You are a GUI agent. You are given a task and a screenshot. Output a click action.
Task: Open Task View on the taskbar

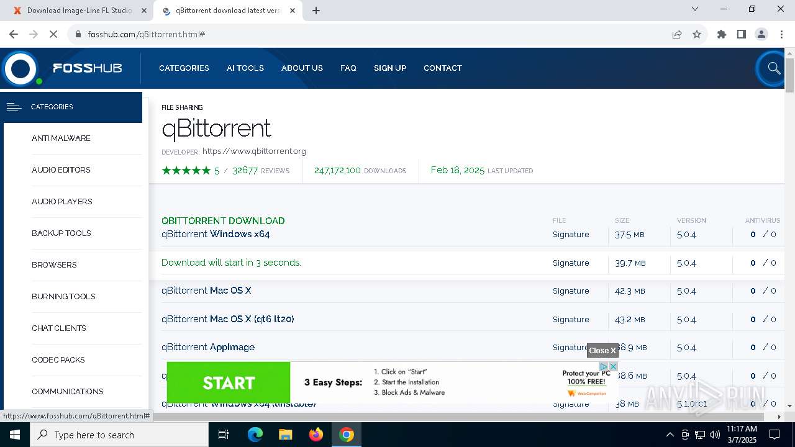pyautogui.click(x=224, y=435)
